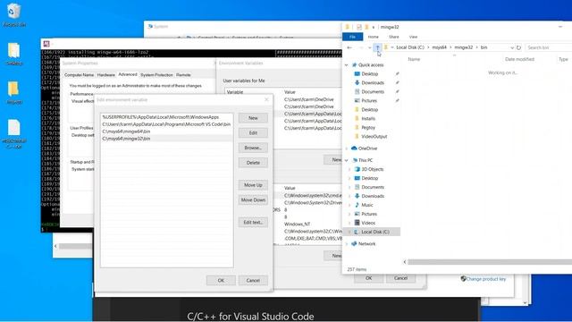Image resolution: width=572 pixels, height=322 pixels.
Task: Open recent locations dropdown beside forward arrow
Action: click(369, 47)
